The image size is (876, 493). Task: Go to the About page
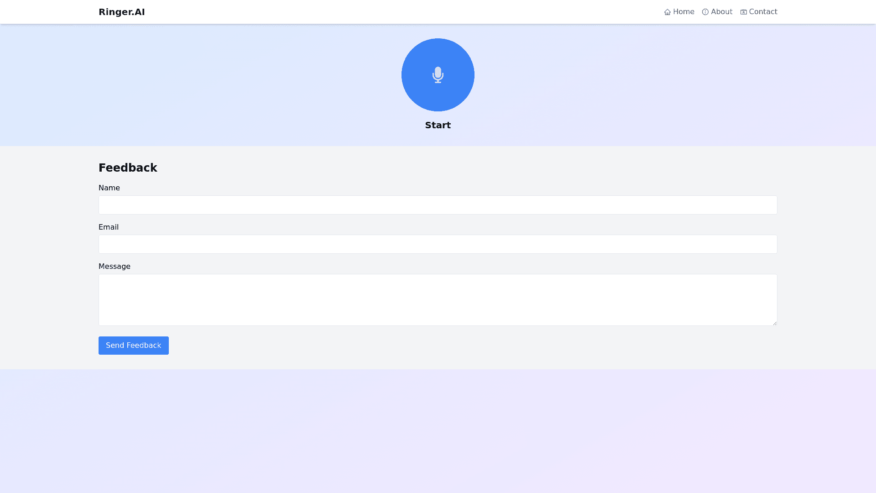[x=721, y=12]
